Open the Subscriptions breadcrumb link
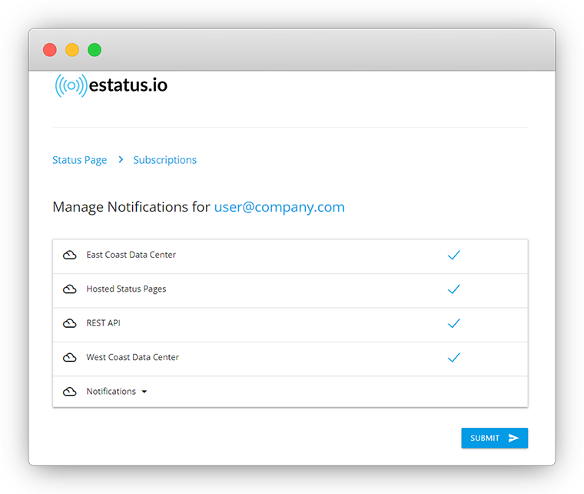 pos(165,160)
